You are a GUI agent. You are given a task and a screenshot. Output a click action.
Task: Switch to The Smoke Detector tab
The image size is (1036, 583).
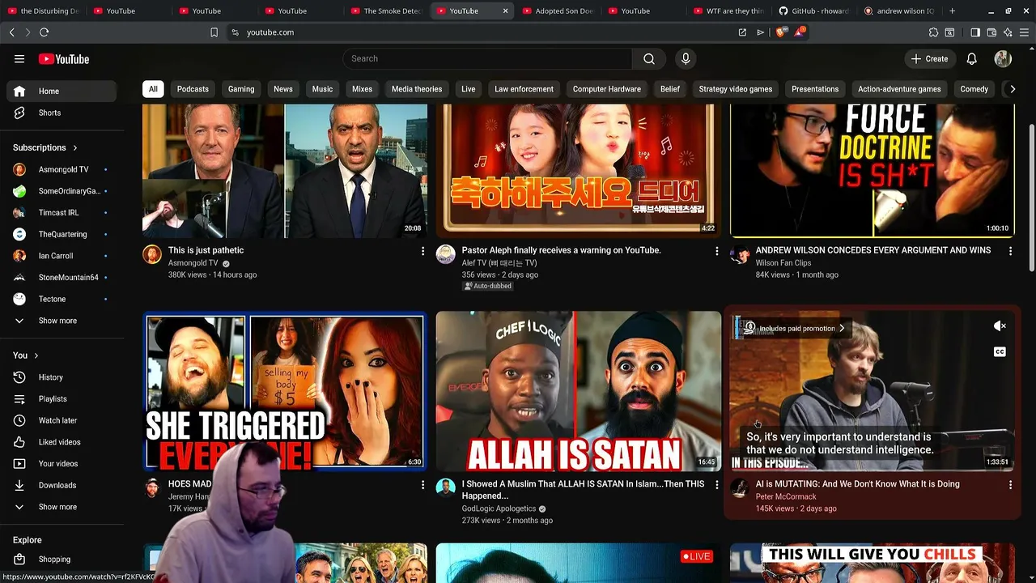[x=385, y=11]
